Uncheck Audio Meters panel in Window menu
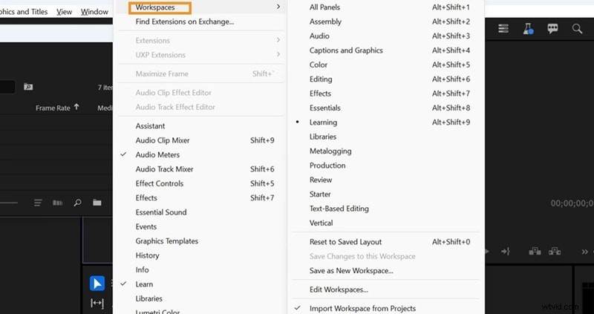The width and height of the screenshot is (594, 314). 157,154
